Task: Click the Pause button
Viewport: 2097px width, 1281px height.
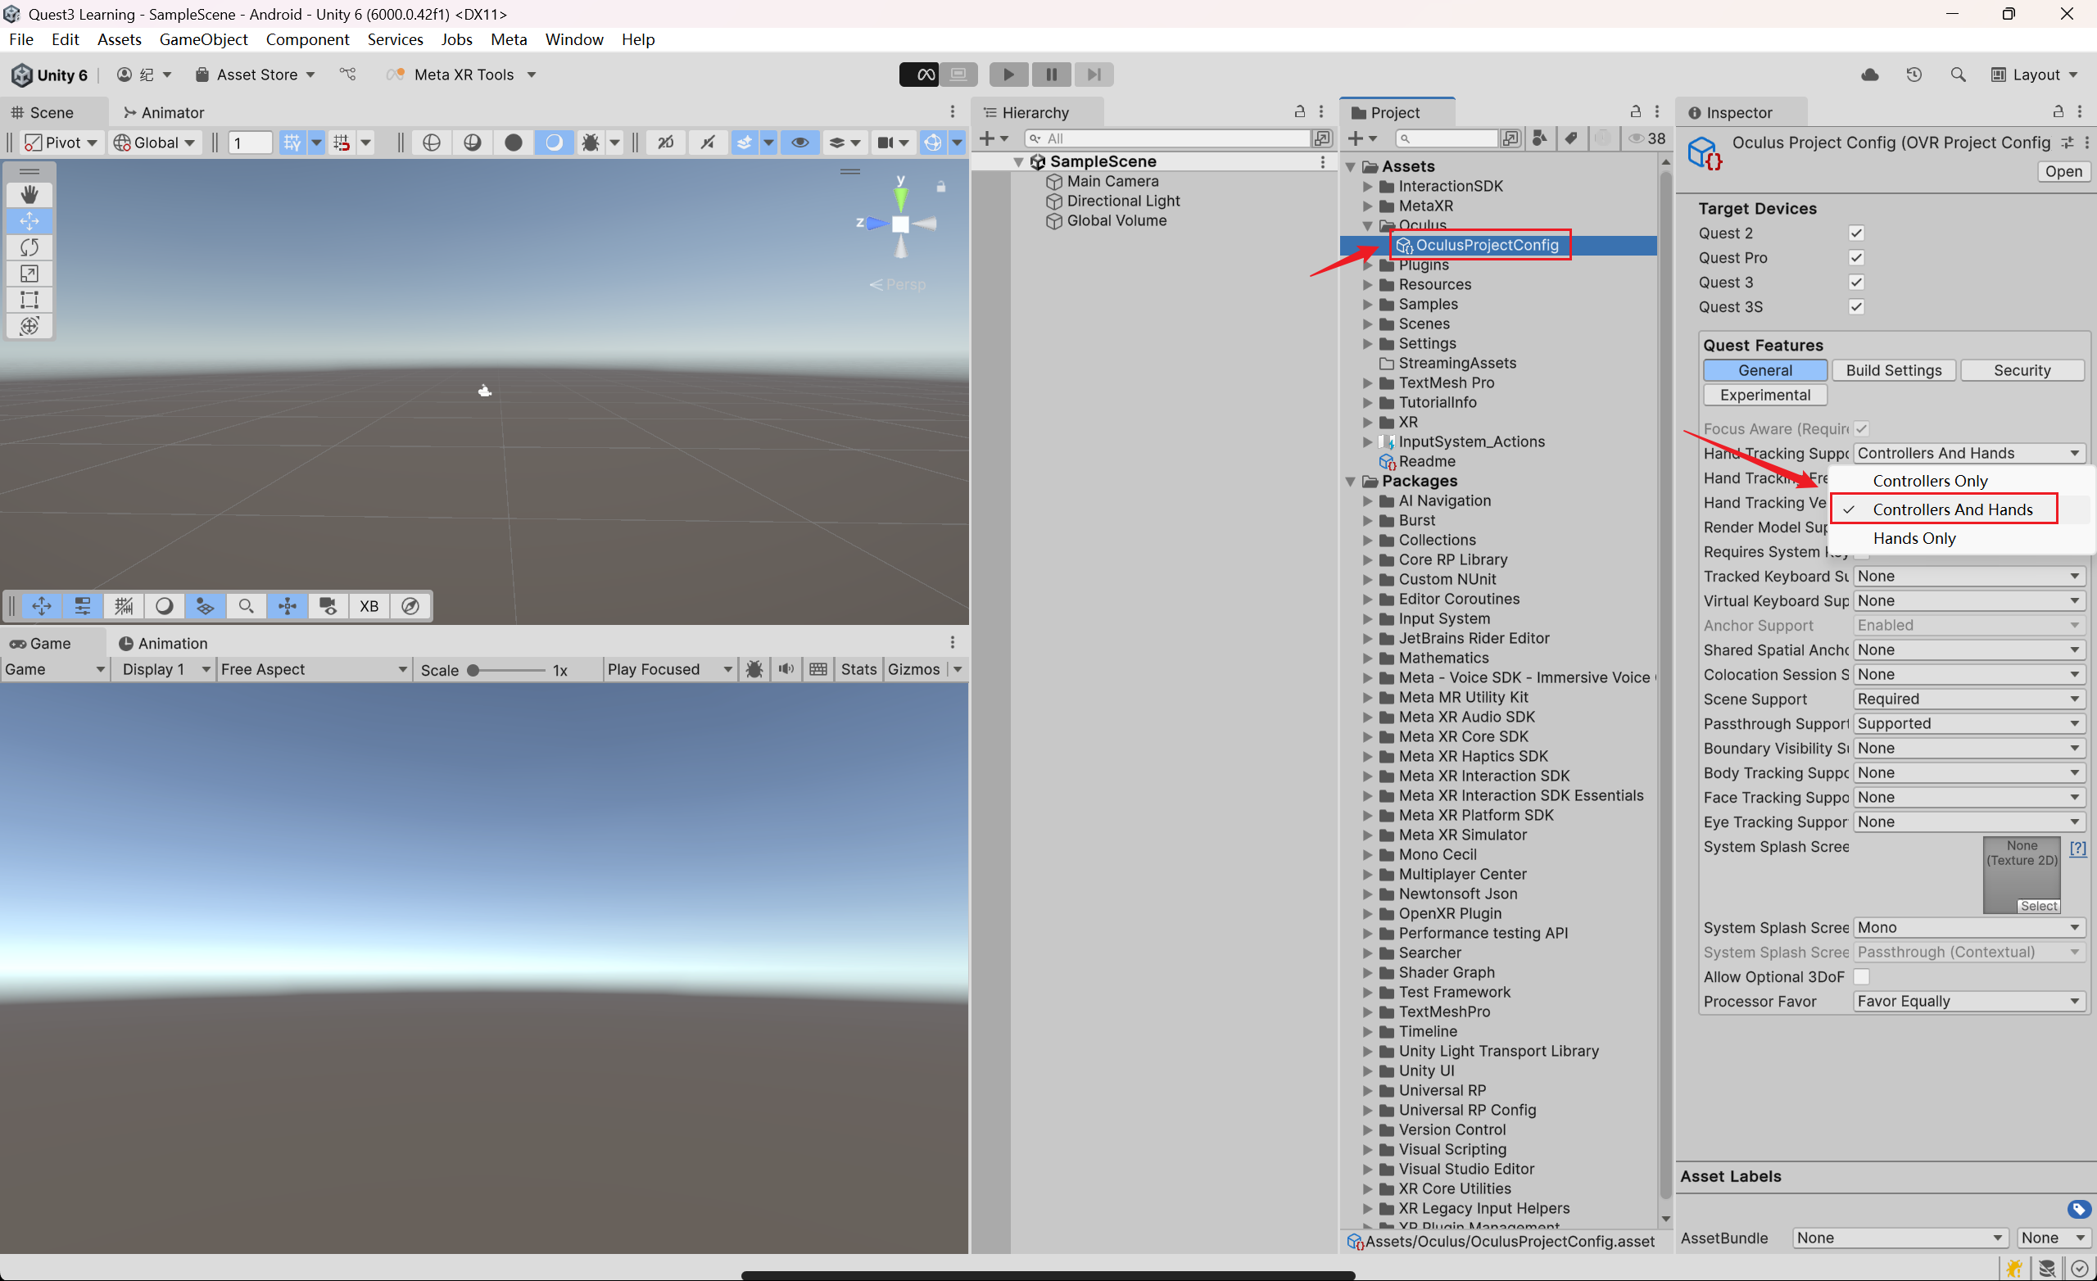Action: pos(1051,75)
